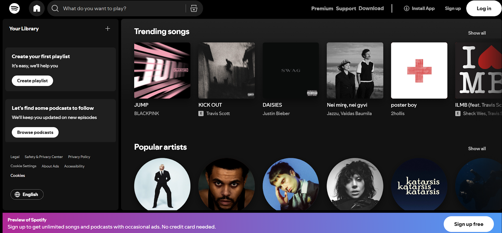Open the Cookies link
This screenshot has height=233, width=502.
(x=18, y=176)
